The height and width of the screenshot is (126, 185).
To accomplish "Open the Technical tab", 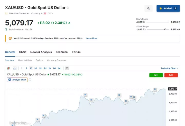I will [x=62, y=52].
